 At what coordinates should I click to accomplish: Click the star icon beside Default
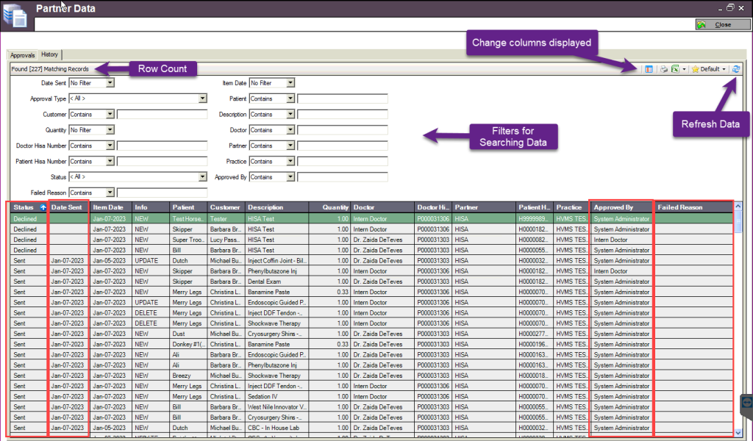point(694,69)
